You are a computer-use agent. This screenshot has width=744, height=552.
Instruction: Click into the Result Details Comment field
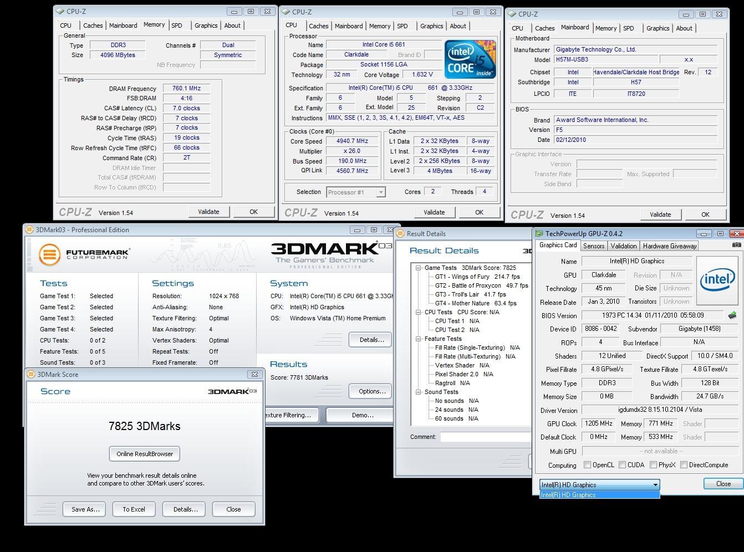point(486,437)
